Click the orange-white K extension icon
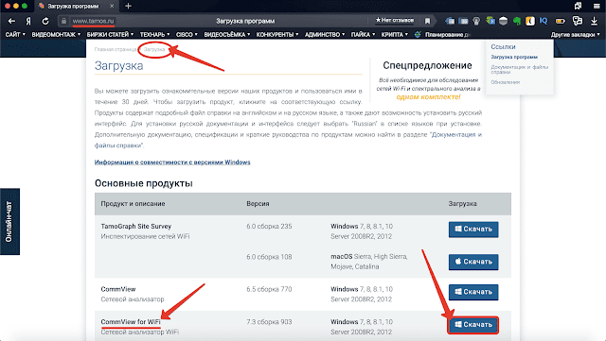 coord(530,21)
